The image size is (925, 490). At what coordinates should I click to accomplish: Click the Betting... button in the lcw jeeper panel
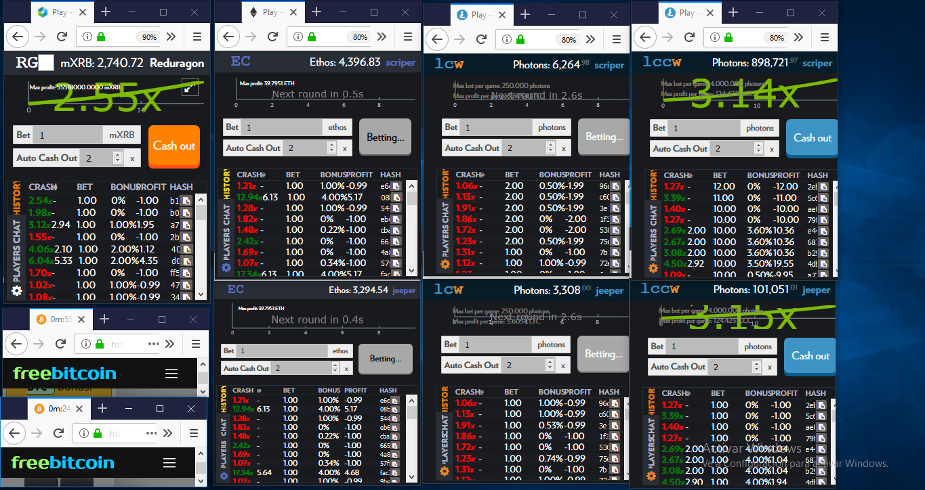(x=603, y=354)
